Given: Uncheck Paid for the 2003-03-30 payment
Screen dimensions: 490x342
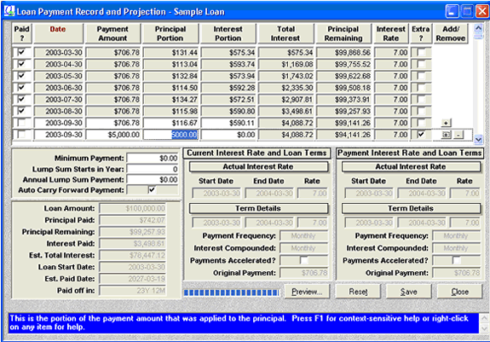Looking at the screenshot, I should tap(21, 52).
